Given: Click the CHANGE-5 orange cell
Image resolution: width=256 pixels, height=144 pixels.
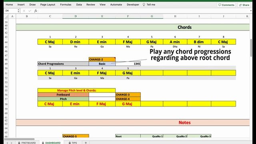Looking at the screenshot, I should coord(76,136).
